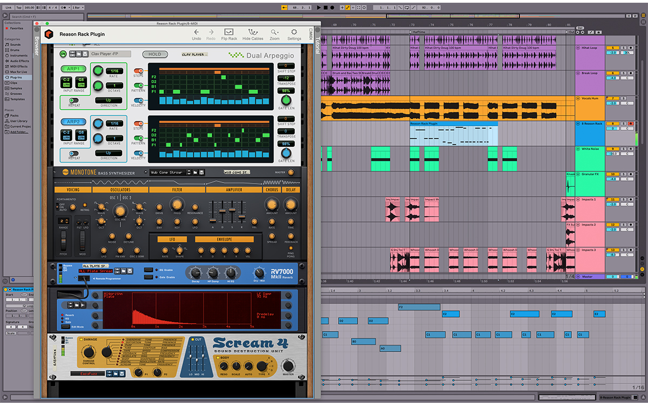
Task: Toggle ARP1 Velocity switch
Action: [138, 100]
